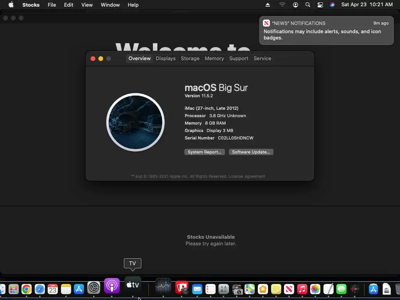Open Reminders from the Dock
This screenshot has width=400, height=300.
(211, 289)
